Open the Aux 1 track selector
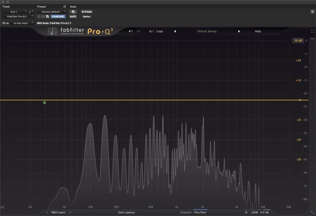Viewport: 316px width, 216px height. pos(15,12)
